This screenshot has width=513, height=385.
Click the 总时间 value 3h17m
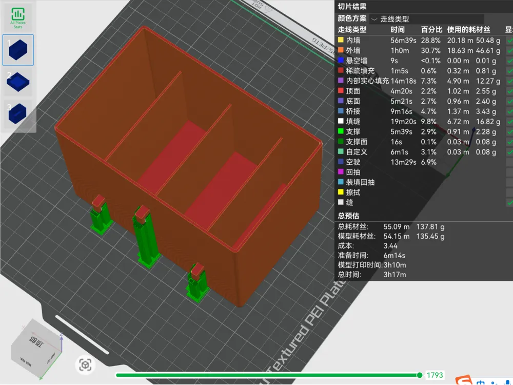click(x=394, y=275)
